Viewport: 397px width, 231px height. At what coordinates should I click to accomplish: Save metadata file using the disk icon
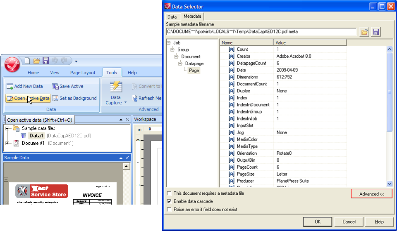click(x=376, y=32)
